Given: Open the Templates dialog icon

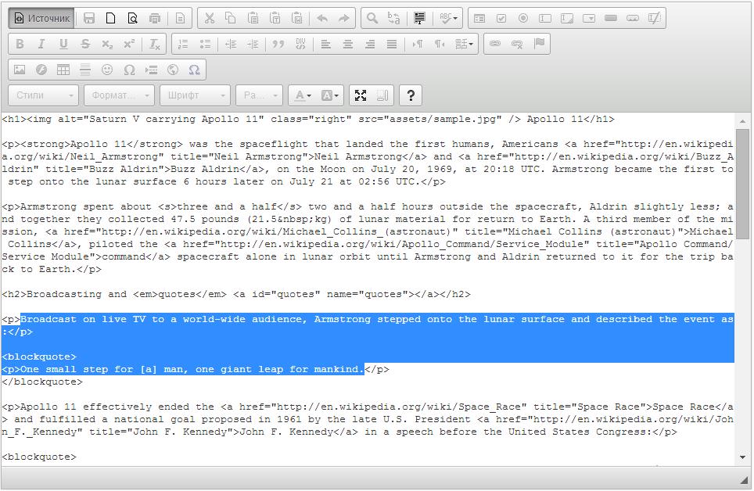Looking at the screenshot, I should (181, 18).
